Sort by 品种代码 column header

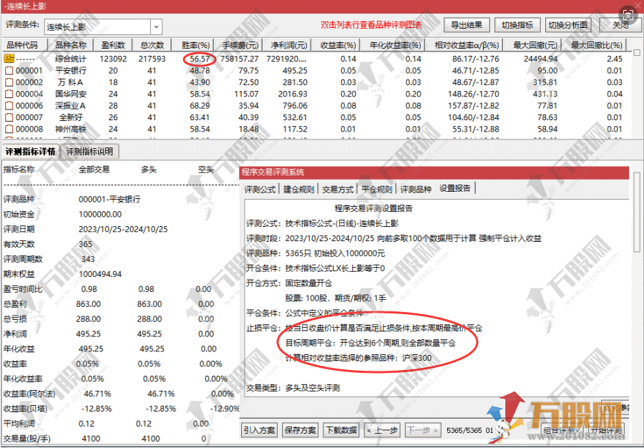[x=24, y=45]
